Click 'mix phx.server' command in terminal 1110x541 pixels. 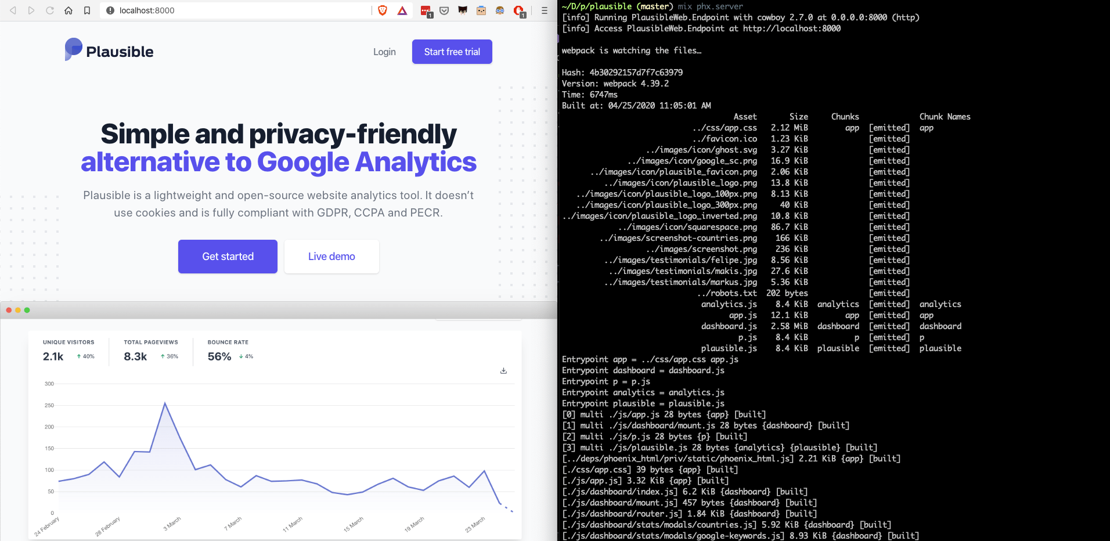tap(711, 6)
